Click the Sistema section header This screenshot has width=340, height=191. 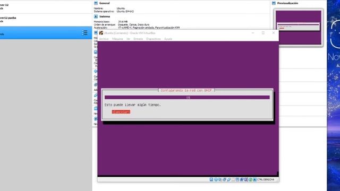coord(105,16)
